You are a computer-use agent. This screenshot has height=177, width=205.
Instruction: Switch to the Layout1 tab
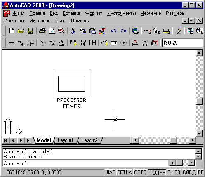coord(66,140)
